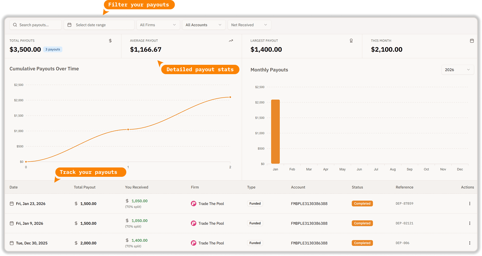Click the dollar icon on Total Payouts card

pyautogui.click(x=110, y=41)
